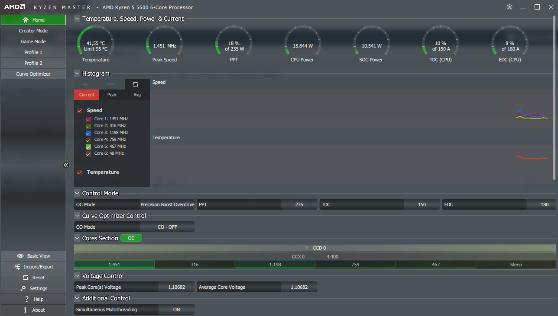Toggle Core 1: 1451 MHz checkbox
The width and height of the screenshot is (558, 316).
[88, 119]
